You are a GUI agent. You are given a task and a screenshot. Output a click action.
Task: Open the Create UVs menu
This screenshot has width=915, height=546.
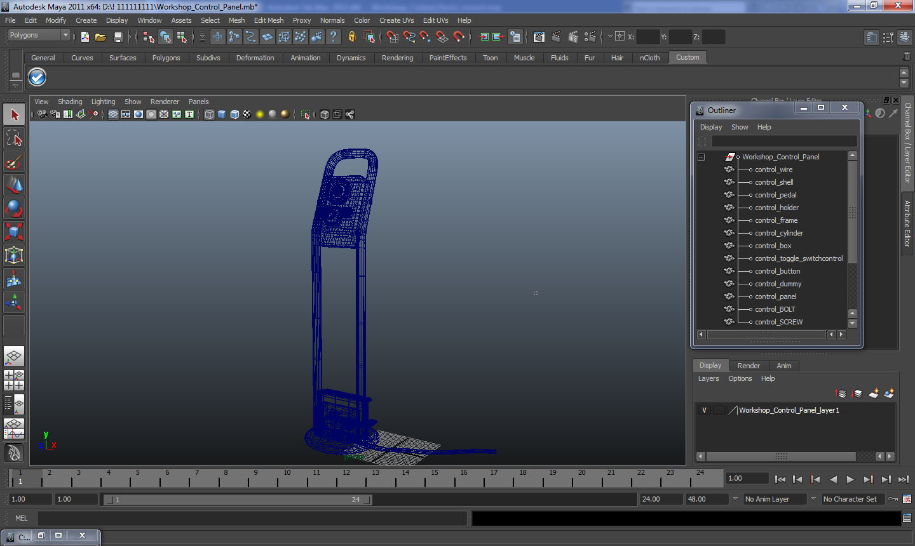396,20
